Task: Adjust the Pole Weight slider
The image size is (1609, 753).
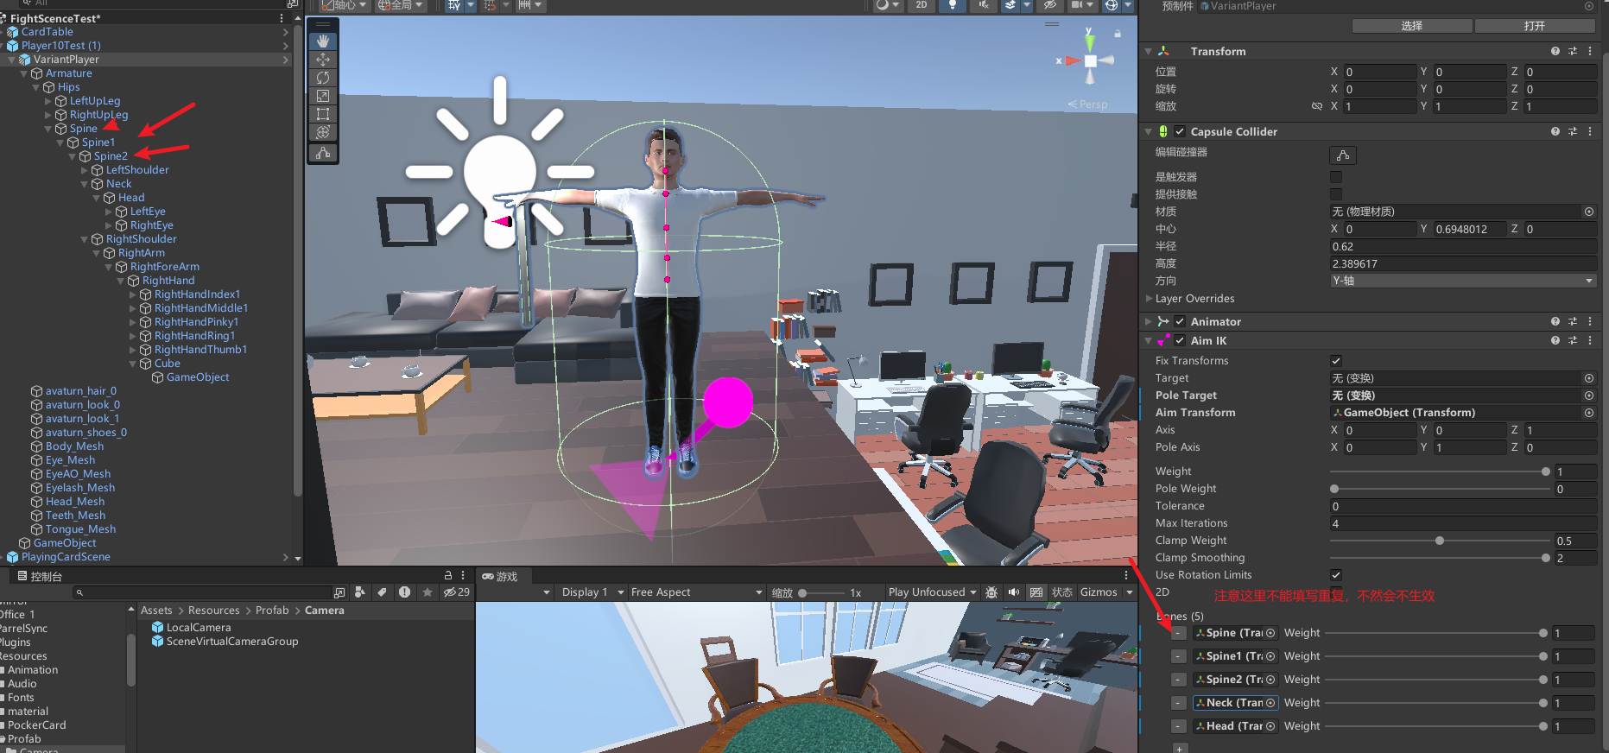Action: coord(1438,489)
